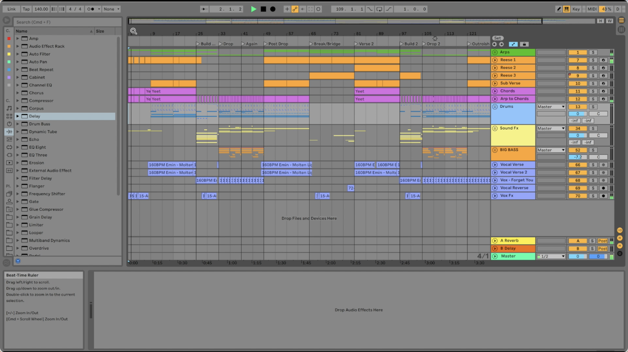The image size is (628, 352).
Task: Deactivate the Chords track activator 11
Action: (577, 92)
